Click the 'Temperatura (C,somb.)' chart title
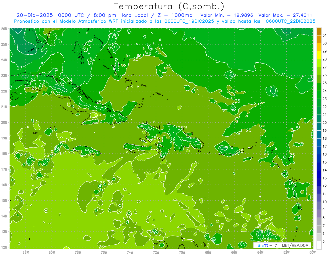Viewport: 332px width, 256px height. tap(169, 6)
